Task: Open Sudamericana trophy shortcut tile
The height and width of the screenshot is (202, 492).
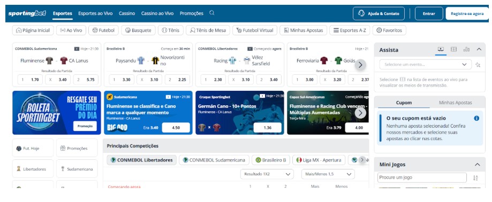Action: (77, 169)
